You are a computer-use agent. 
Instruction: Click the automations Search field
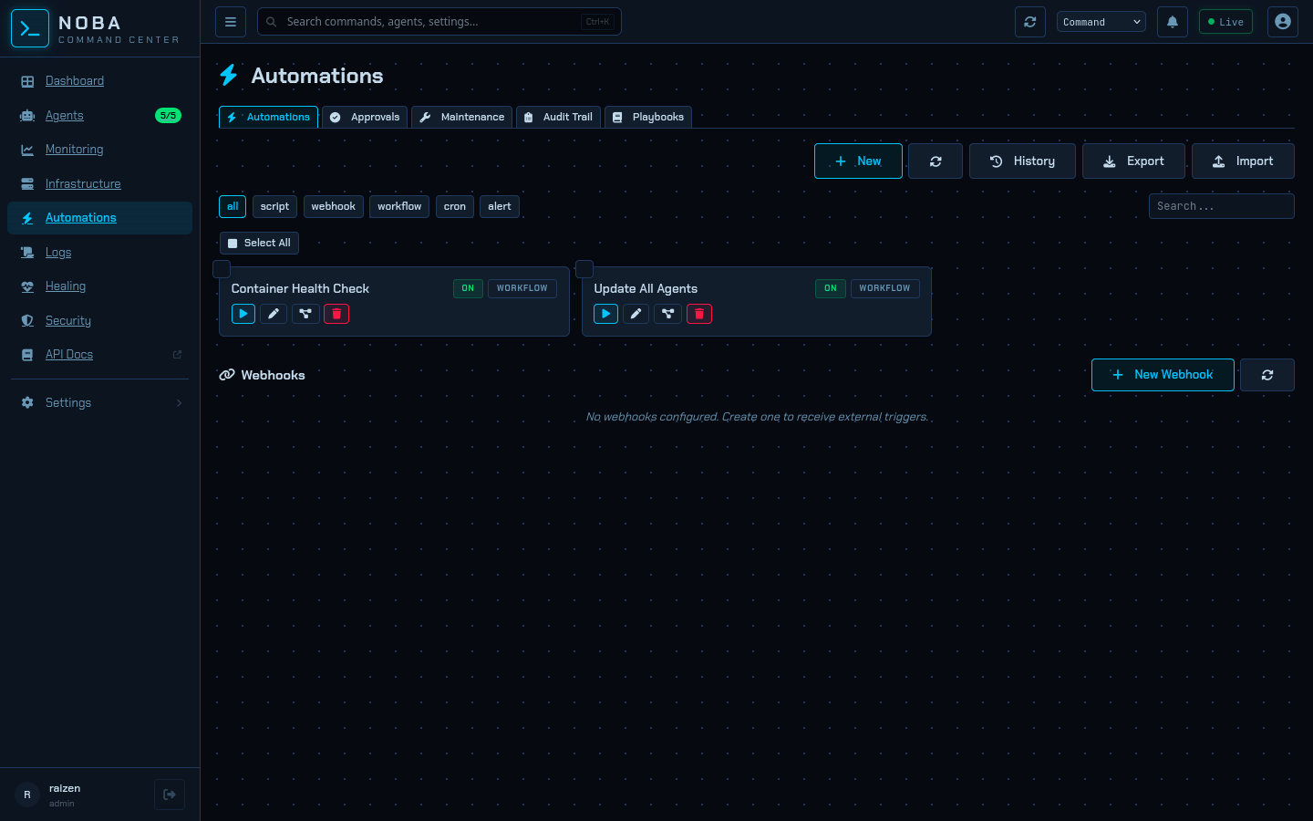[x=1222, y=205]
